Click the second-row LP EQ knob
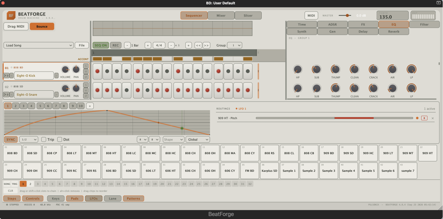This screenshot has width=443, height=219. tap(411, 88)
